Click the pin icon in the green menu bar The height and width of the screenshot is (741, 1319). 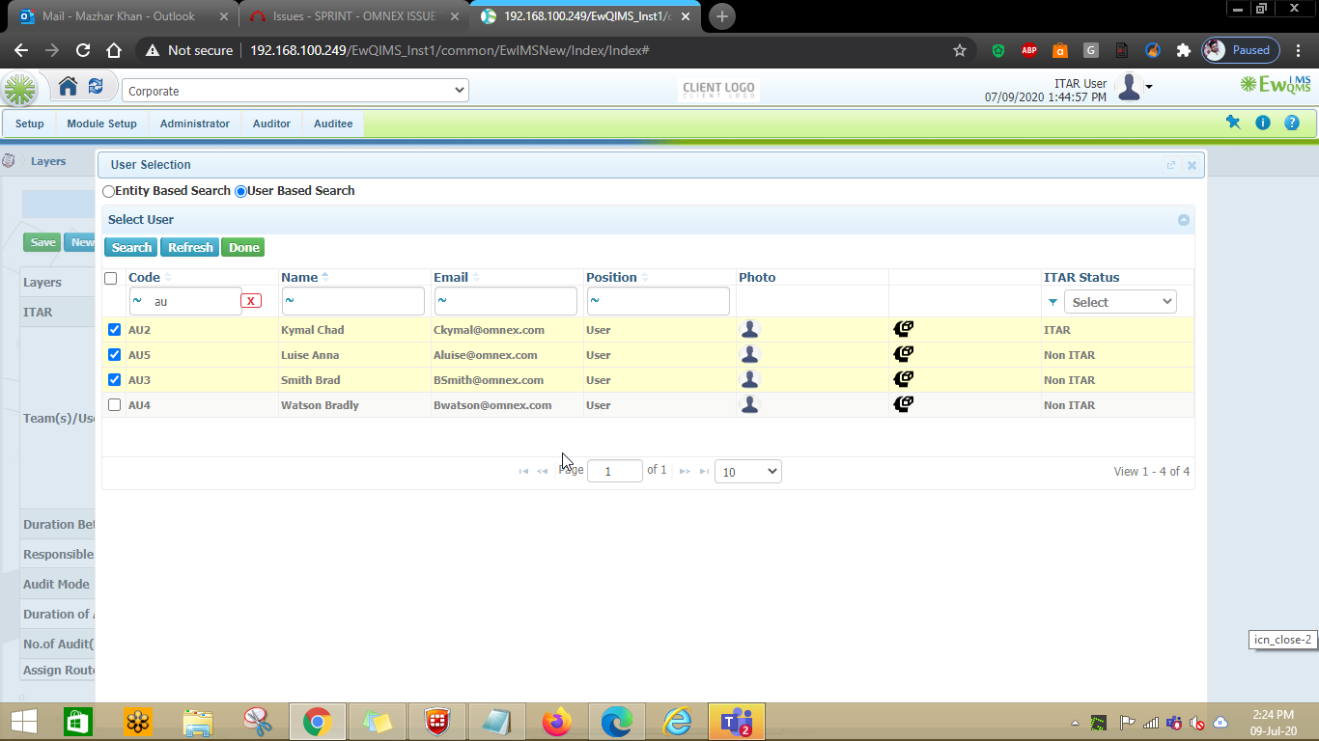click(1233, 123)
